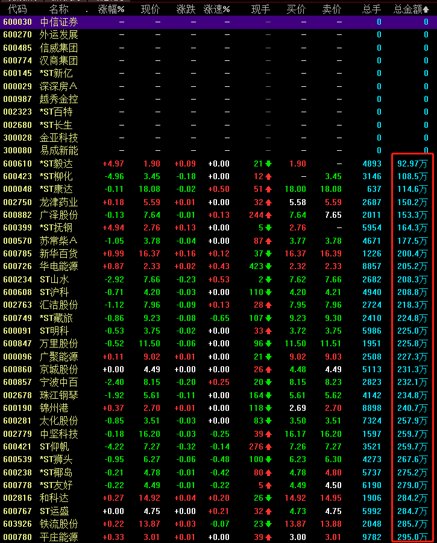
Task: Select stock 信威集团
Action: click(x=59, y=48)
